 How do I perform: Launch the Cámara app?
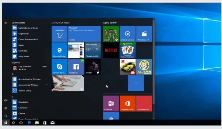[x=30, y=113]
